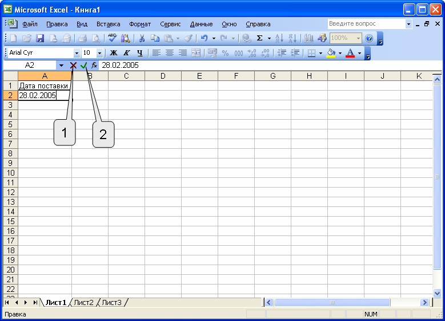Image resolution: width=445 pixels, height=321 pixels.
Task: Click the Print icon
Action: (x=82, y=38)
